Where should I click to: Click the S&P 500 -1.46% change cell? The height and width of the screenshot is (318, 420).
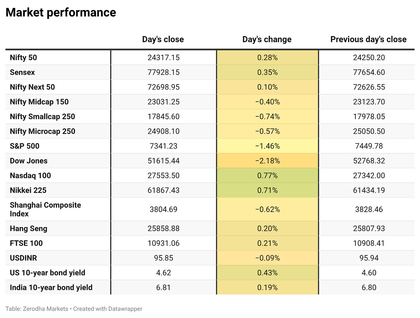coord(267,146)
